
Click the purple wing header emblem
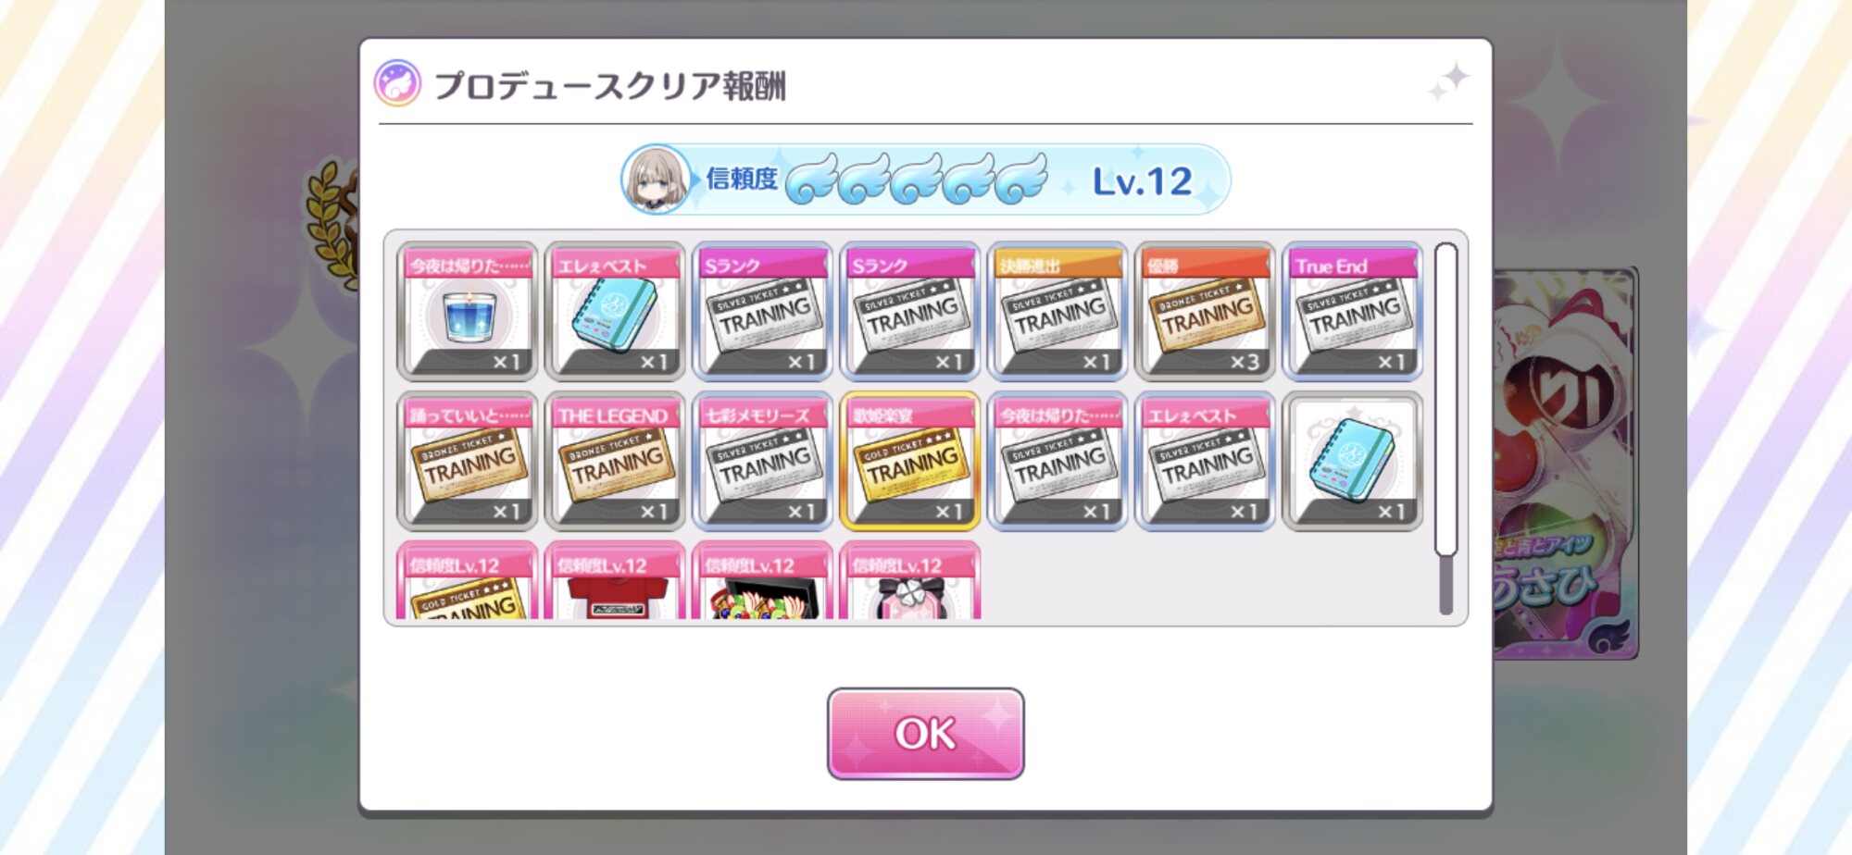(397, 83)
